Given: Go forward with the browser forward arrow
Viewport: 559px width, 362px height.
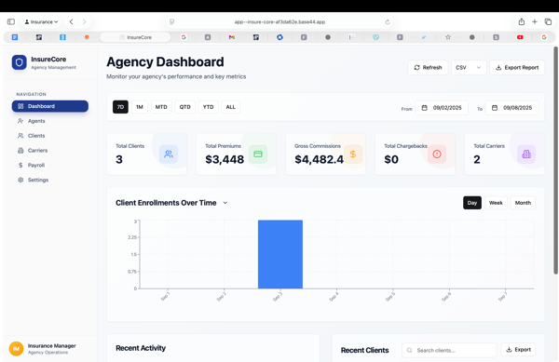Looking at the screenshot, I should point(84,21).
